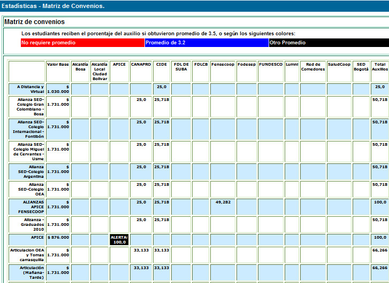This screenshot has height=283, width=389.
Task: Click the 'Fodesep' column header
Action: pos(247,72)
